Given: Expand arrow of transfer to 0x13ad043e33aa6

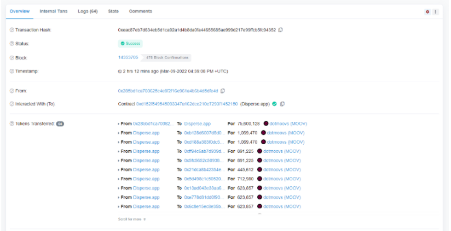Looking at the screenshot, I should pyautogui.click(x=119, y=188).
